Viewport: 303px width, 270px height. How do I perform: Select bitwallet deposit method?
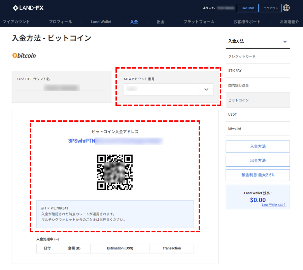pos(258,129)
